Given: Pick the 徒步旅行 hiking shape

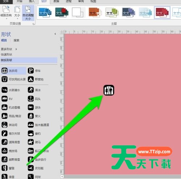Looking at the screenshot, I should 37,159.
